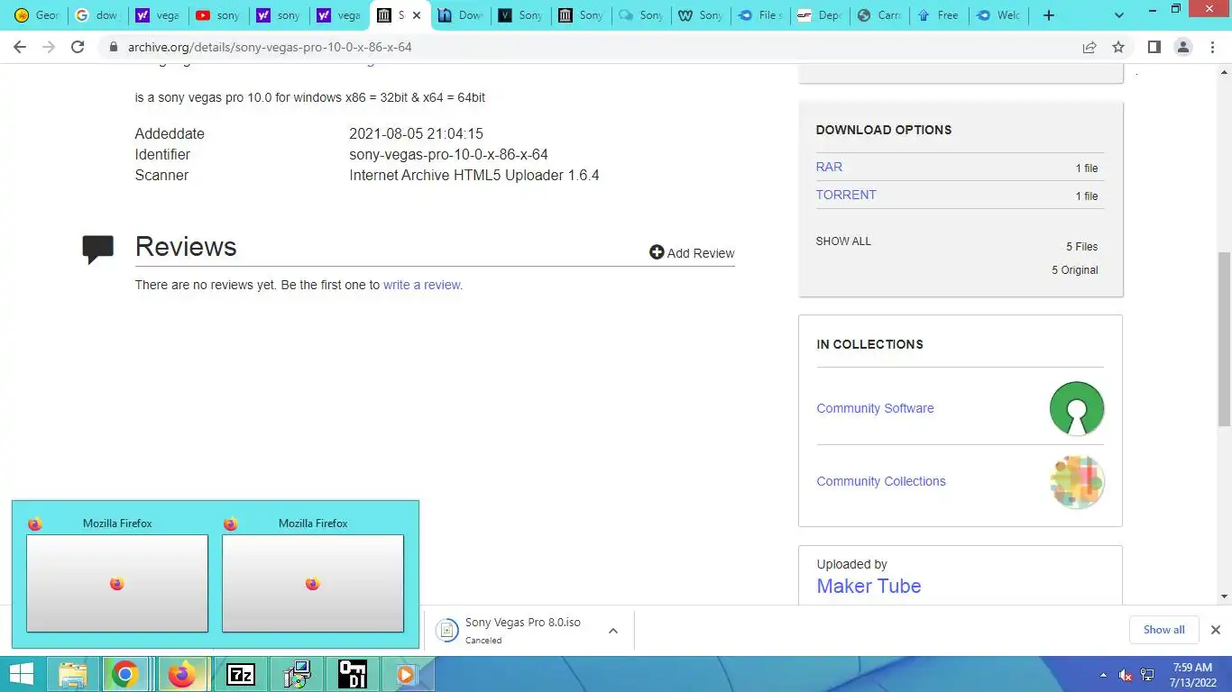Bookmark this page with the star icon
Viewport: 1232px width, 692px height.
pos(1118,47)
